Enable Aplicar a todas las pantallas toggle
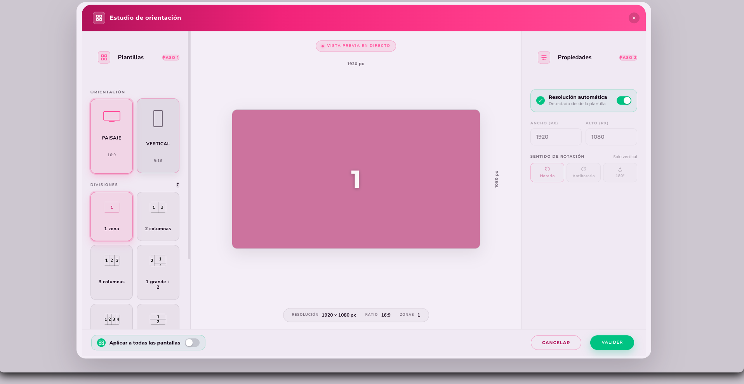Screen dimensions: 744x384 (x=192, y=343)
